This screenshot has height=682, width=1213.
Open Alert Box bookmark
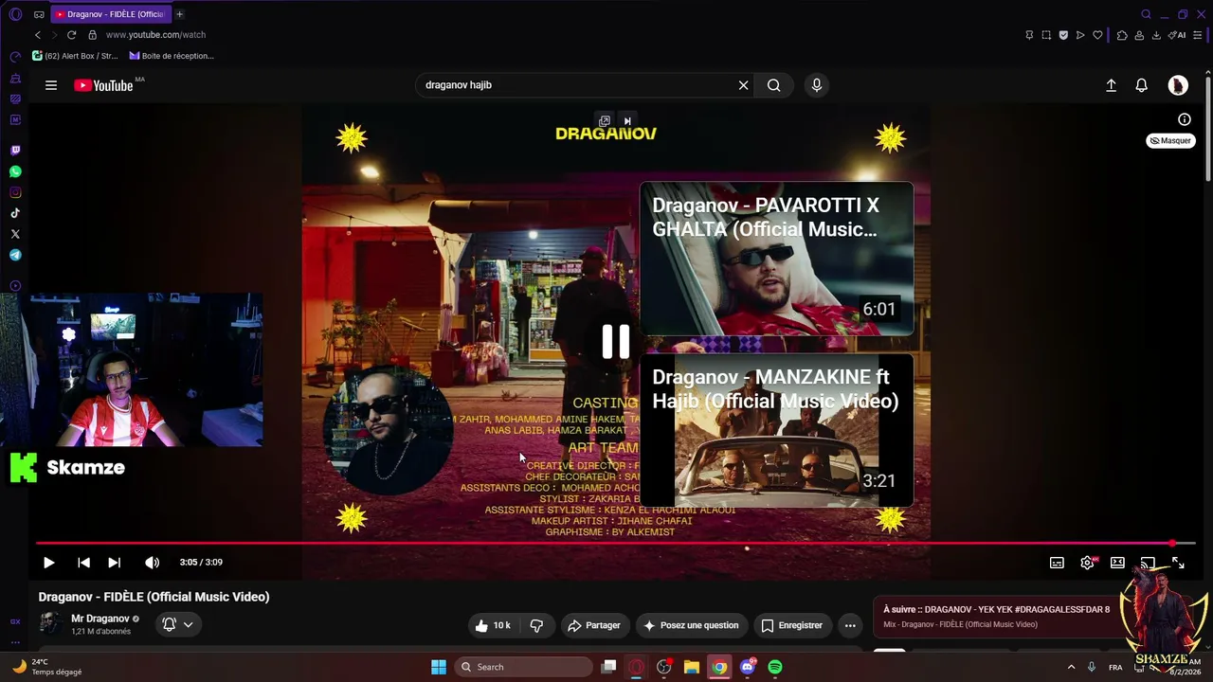tap(76, 56)
